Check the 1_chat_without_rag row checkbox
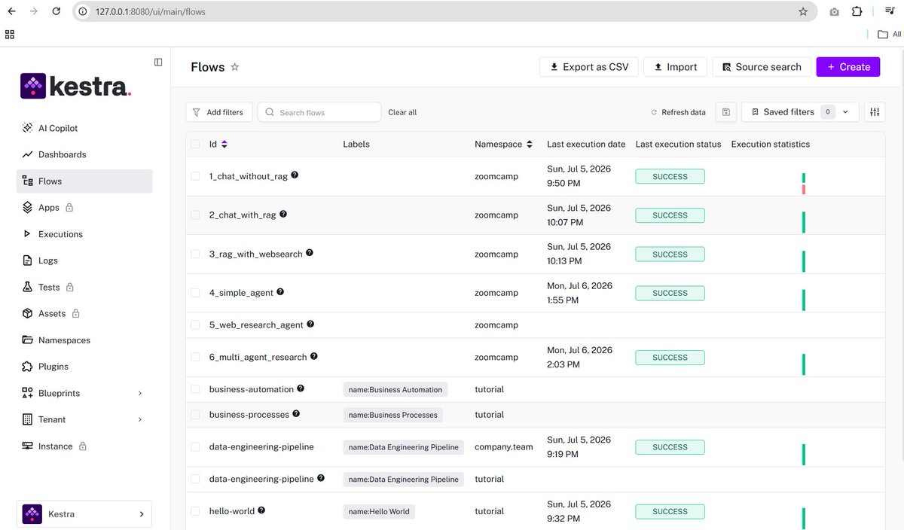Viewport: 904px width, 530px height. pos(195,176)
